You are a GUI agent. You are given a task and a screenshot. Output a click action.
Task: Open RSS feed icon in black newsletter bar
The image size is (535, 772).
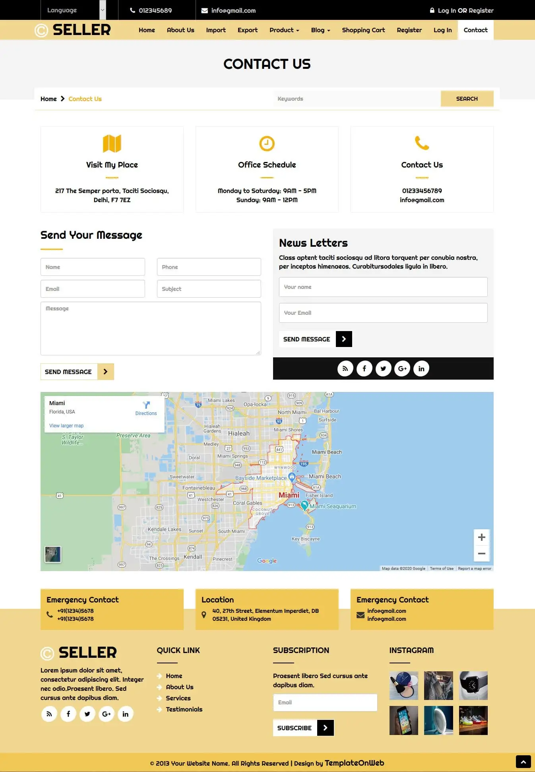pyautogui.click(x=345, y=368)
